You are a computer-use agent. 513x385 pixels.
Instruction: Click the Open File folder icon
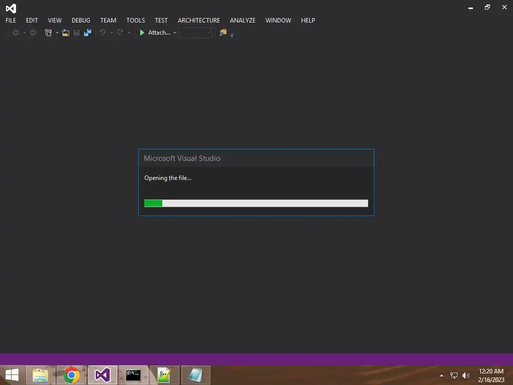click(x=66, y=33)
